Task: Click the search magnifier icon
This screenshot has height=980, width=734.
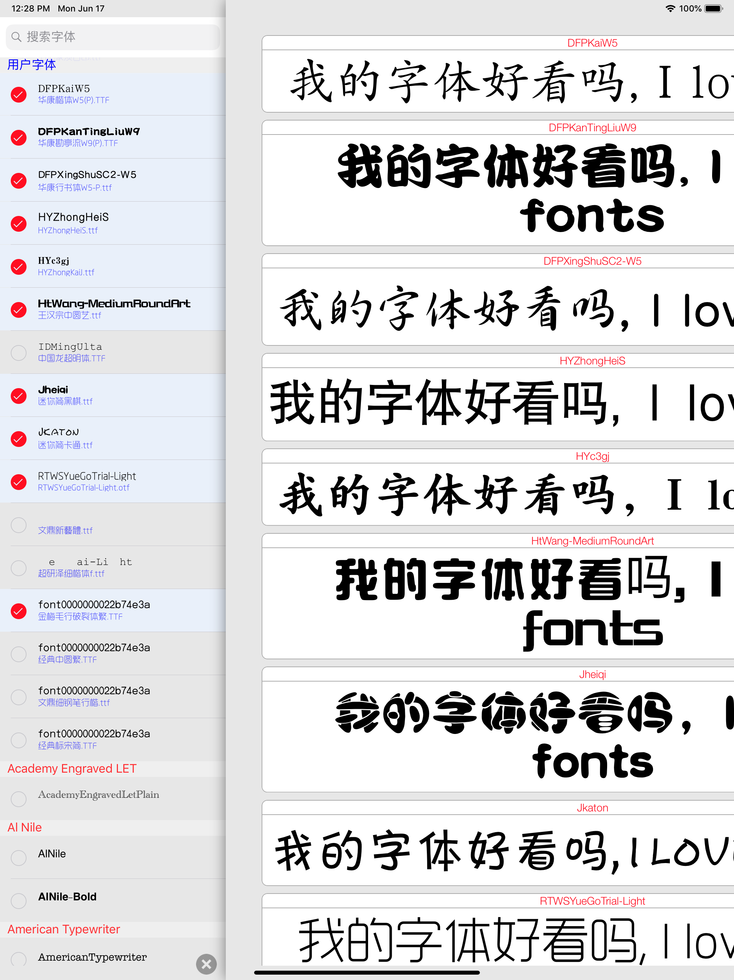Action: 16,37
